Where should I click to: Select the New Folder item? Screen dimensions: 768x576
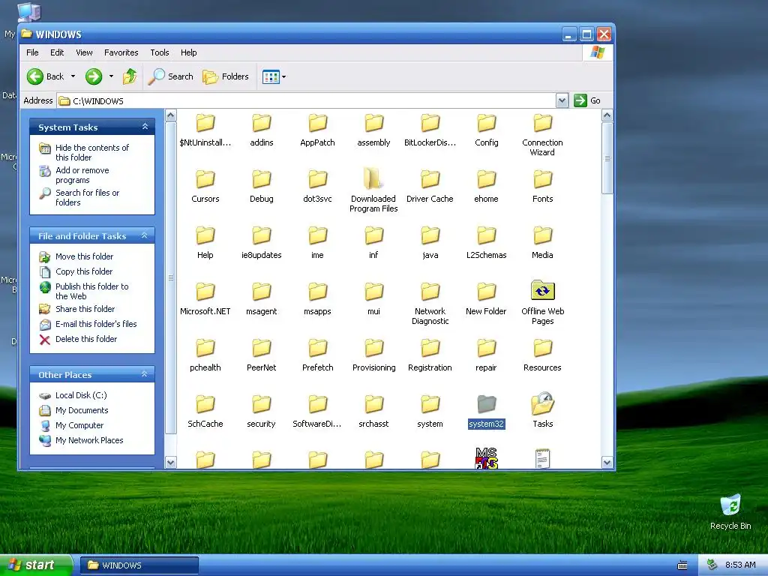486,298
